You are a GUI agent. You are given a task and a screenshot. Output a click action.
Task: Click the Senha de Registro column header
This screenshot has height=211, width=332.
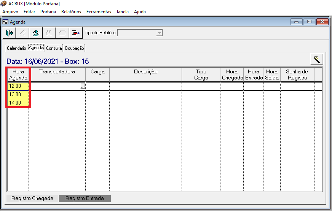(297, 75)
